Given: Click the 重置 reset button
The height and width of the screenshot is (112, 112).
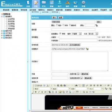Looking at the screenshot, I should [61, 18].
